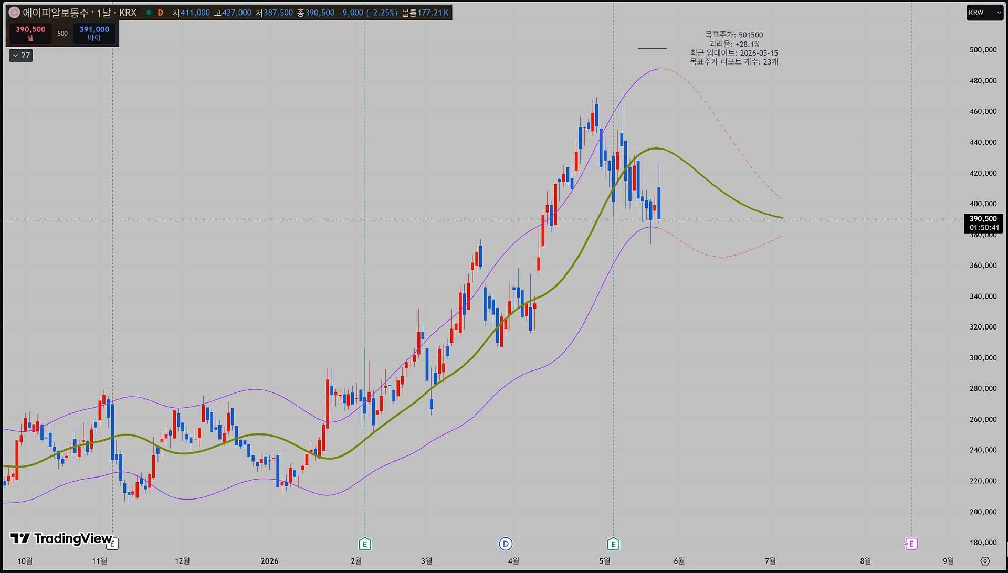
Task: Click the high value 고427,000
Action: click(233, 13)
